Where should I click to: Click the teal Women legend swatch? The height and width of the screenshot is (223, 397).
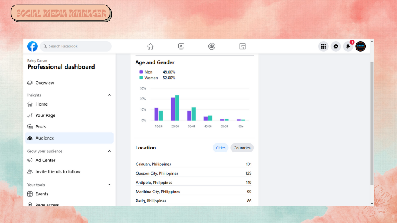[x=141, y=78]
